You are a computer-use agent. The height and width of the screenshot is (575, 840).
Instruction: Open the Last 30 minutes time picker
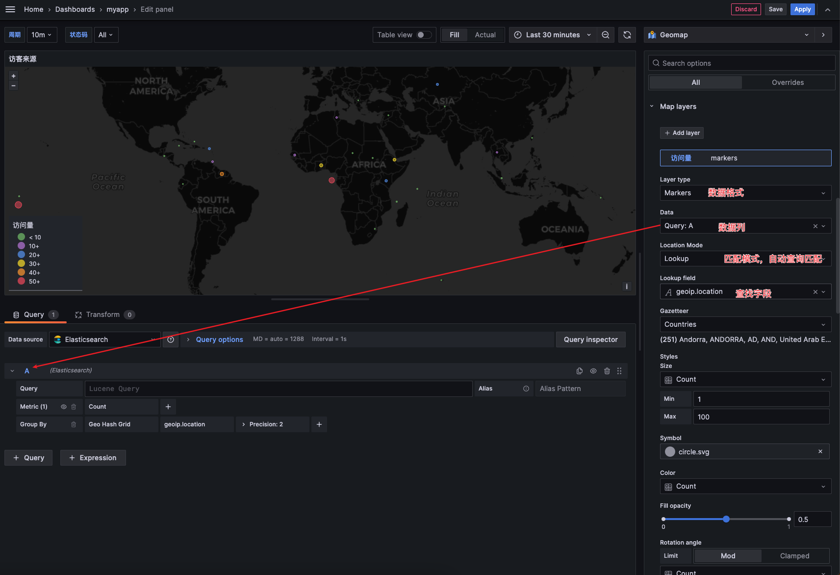pos(553,35)
